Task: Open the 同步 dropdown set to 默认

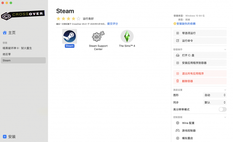Action: pos(215,102)
